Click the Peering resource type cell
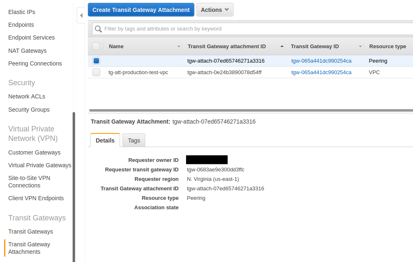The image size is (413, 262). tap(378, 61)
